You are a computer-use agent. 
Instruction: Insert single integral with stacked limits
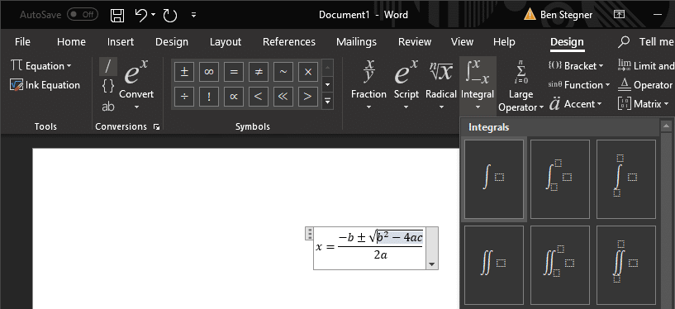[x=626, y=179]
